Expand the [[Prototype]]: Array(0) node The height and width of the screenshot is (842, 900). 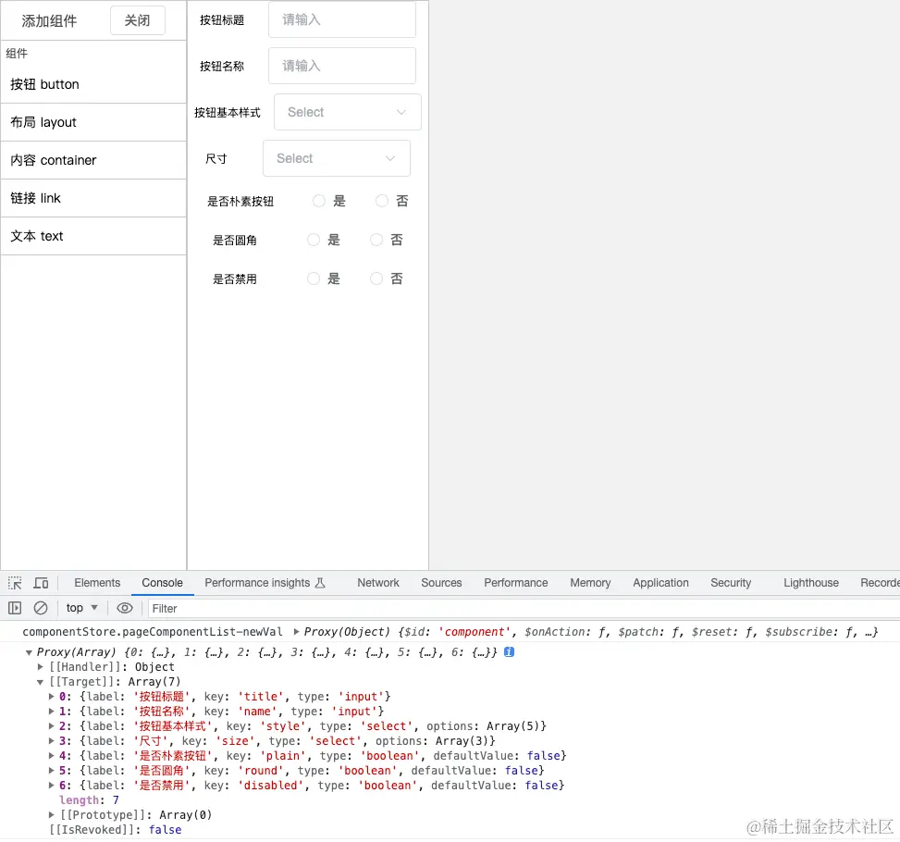tap(51, 815)
